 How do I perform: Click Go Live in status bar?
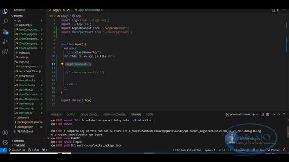point(258,150)
